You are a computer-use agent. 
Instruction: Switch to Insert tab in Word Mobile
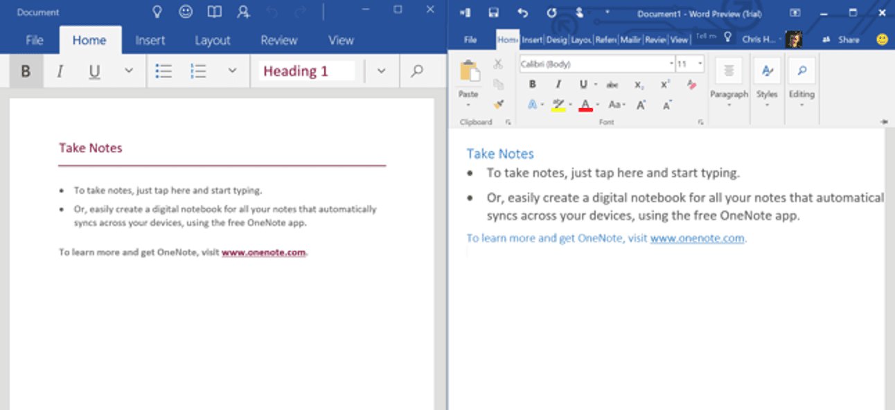coord(150,40)
